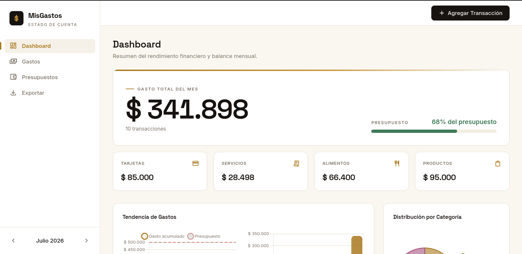Image resolution: width=522 pixels, height=254 pixels.
Task: Click the 68% del presupuesto label
Action: 464,122
